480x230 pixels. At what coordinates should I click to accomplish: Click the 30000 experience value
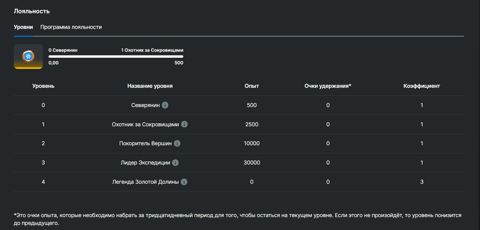pyautogui.click(x=252, y=163)
